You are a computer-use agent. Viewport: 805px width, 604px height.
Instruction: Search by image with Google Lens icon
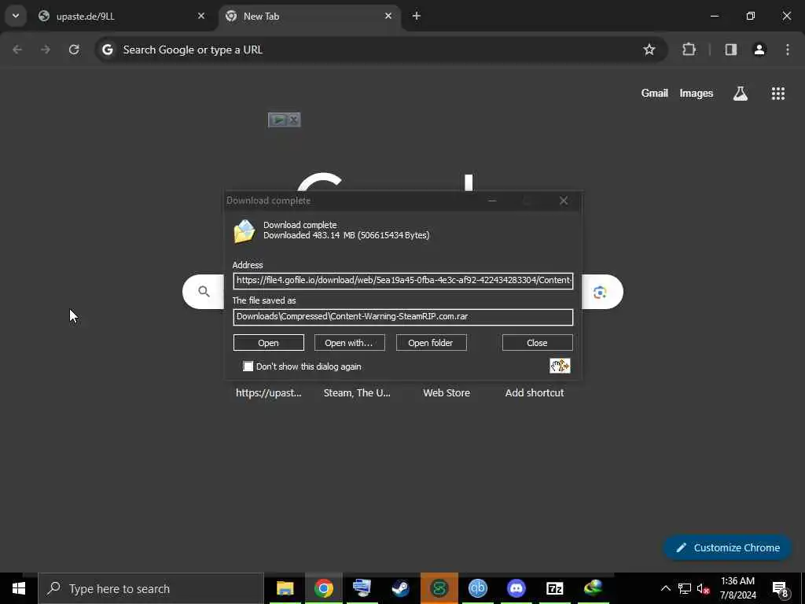tap(600, 293)
